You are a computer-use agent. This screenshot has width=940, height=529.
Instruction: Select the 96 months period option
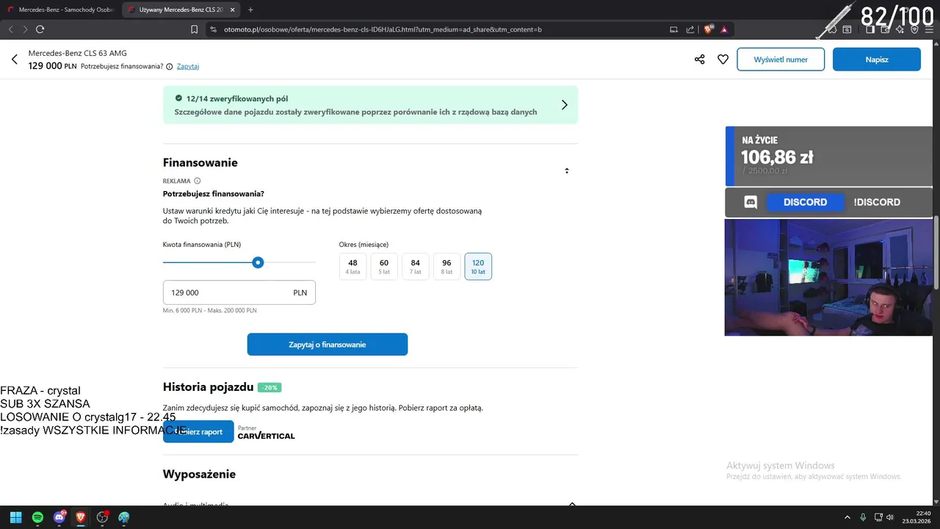pyautogui.click(x=446, y=267)
